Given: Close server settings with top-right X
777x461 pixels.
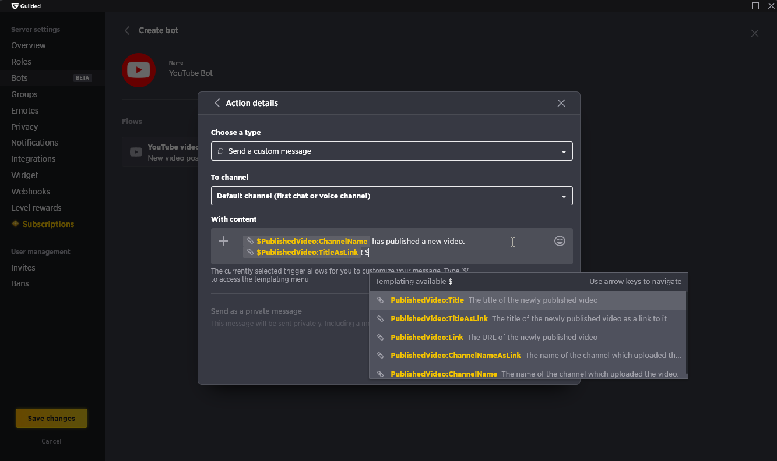Looking at the screenshot, I should pos(755,33).
